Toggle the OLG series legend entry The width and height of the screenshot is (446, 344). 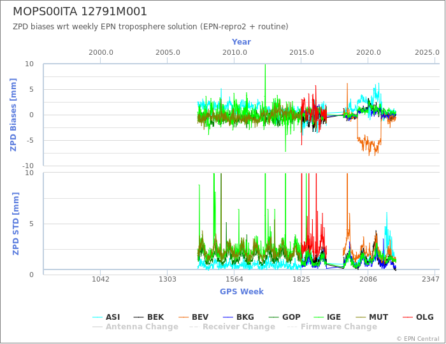419,317
